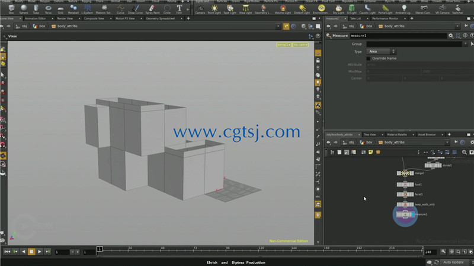Screen dimensions: 474x266
Task: Open the Type dropdown showing Area
Action: pos(381,51)
